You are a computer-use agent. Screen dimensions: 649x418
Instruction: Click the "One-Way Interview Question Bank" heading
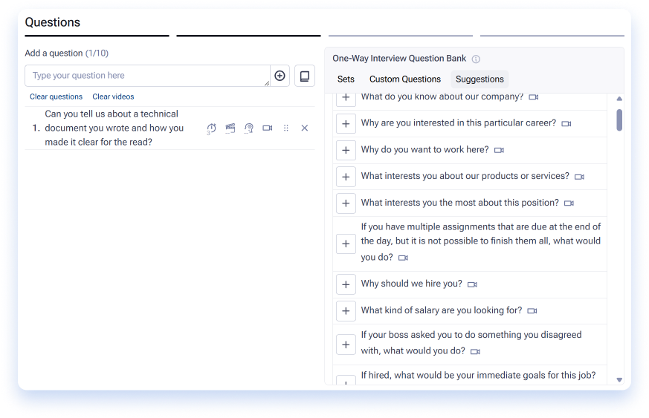[x=399, y=59]
